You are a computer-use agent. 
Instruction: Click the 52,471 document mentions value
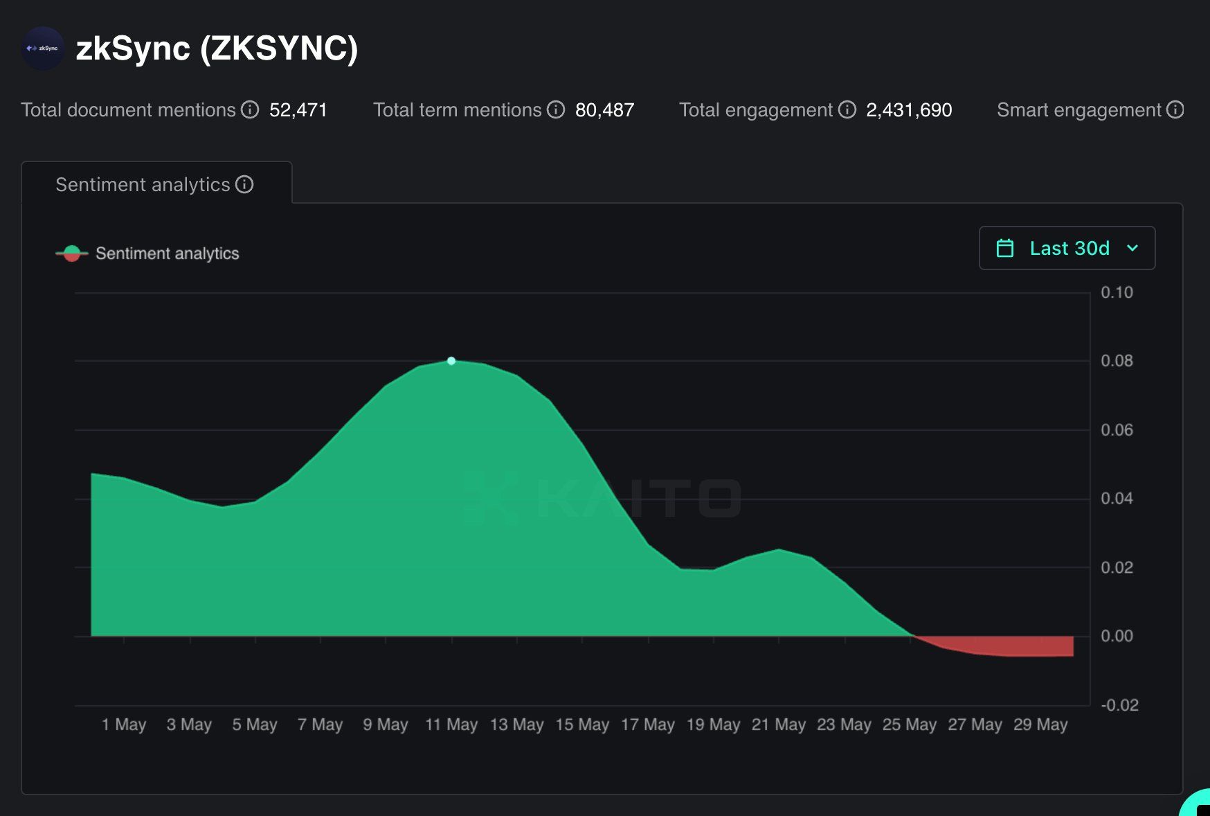coord(298,110)
